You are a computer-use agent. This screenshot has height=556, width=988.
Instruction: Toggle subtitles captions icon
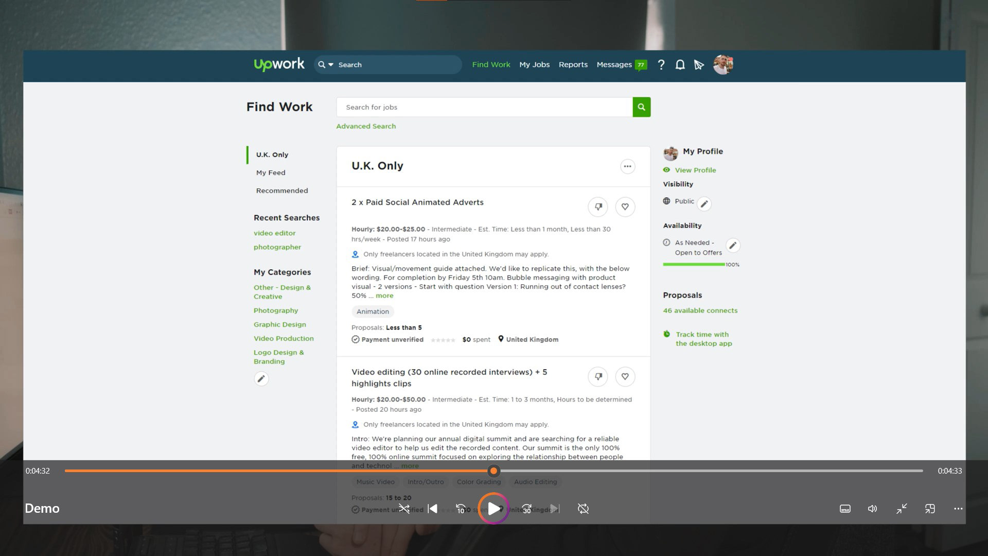[845, 509]
